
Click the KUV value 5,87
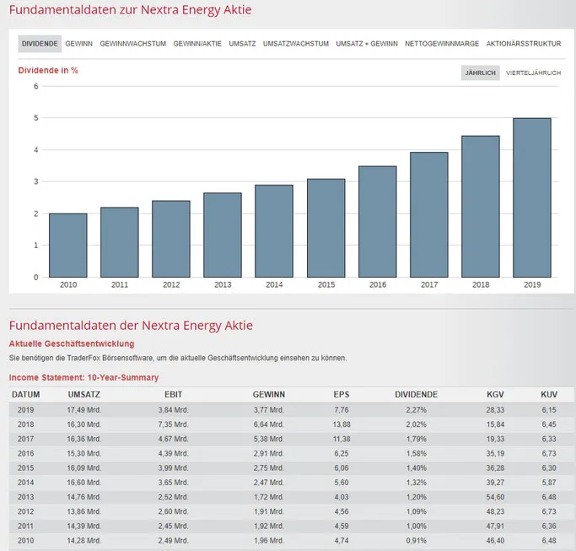pyautogui.click(x=549, y=483)
